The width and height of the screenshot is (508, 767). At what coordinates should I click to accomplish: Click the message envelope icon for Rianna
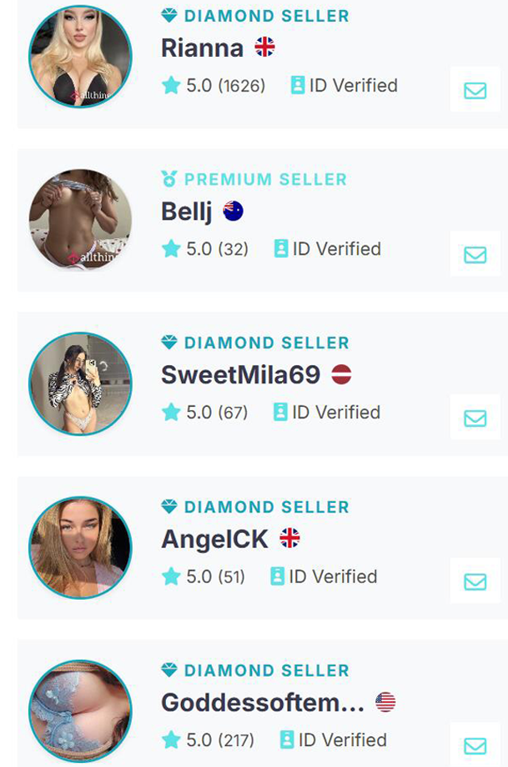pyautogui.click(x=475, y=90)
